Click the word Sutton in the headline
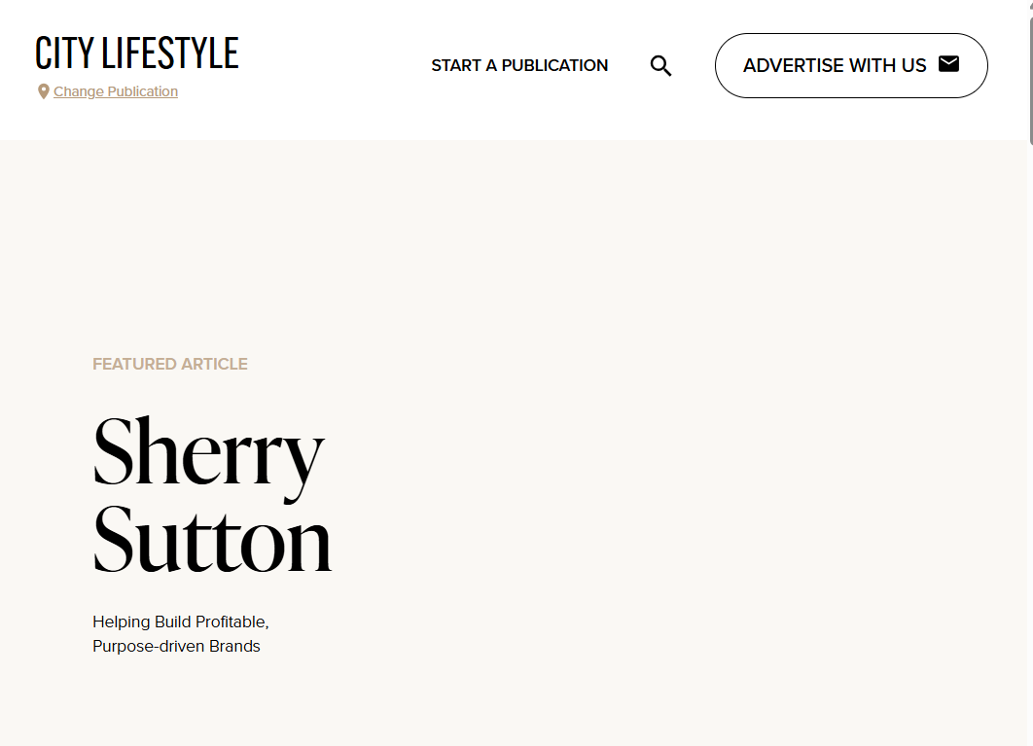 pyautogui.click(x=212, y=539)
